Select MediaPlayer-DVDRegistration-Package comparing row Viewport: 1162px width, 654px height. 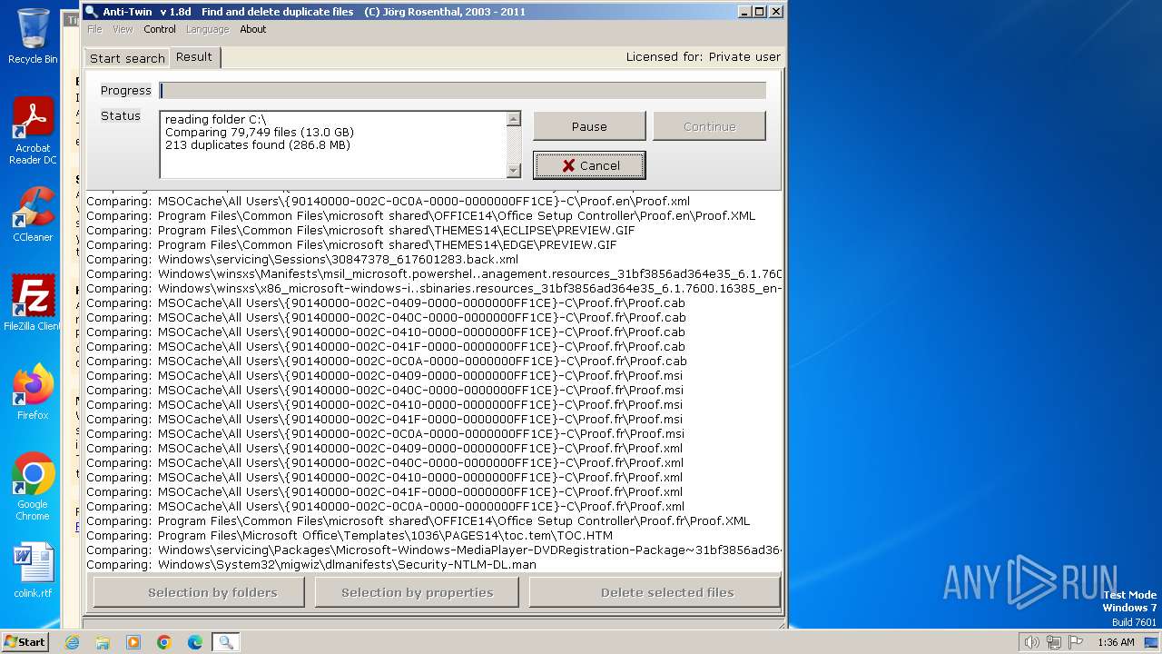(x=434, y=550)
